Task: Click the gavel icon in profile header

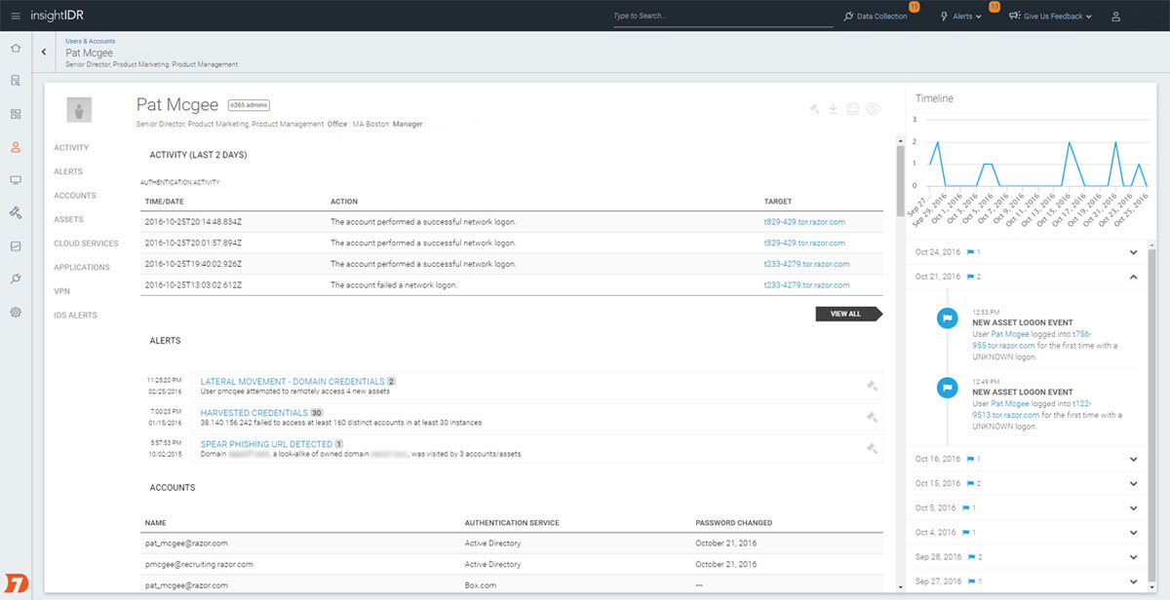Action: click(x=814, y=109)
